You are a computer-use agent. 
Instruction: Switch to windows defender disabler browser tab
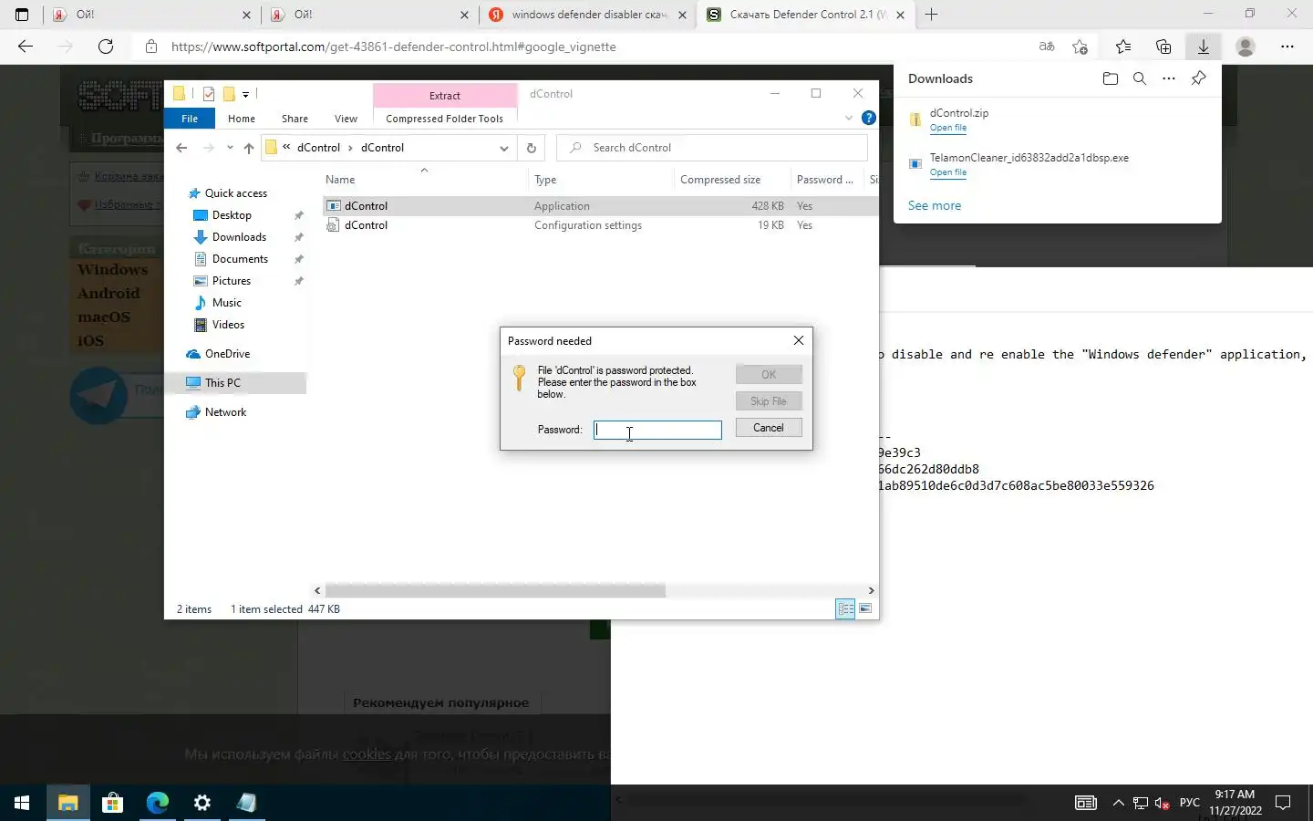[588, 15]
